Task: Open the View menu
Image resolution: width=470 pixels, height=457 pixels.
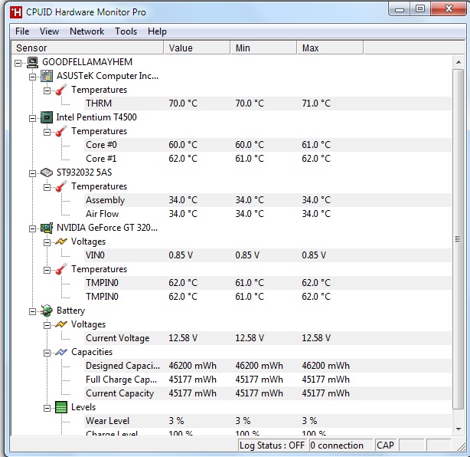Action: [49, 31]
